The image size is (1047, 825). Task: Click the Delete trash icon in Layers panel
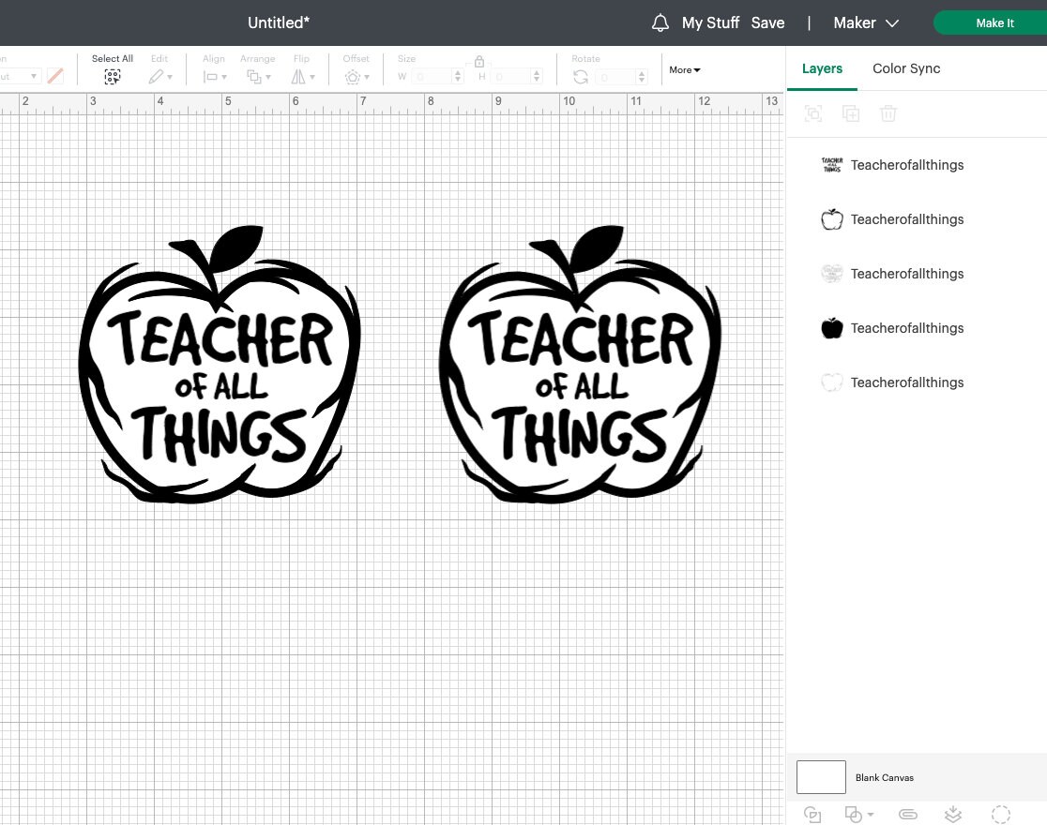(x=888, y=112)
